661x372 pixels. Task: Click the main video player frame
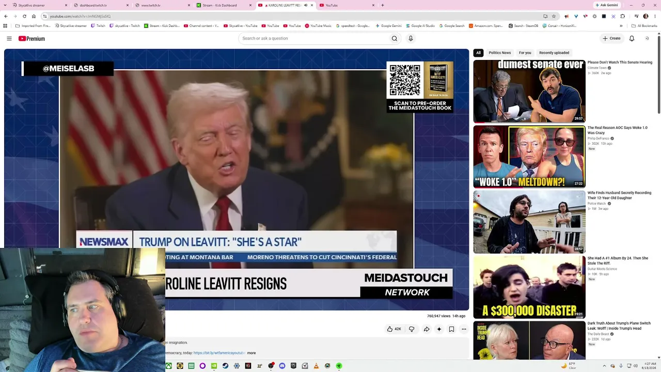coord(237,180)
